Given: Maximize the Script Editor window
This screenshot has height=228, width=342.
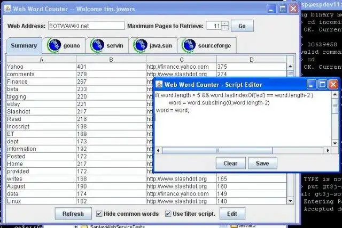Looking at the screenshot, I should pyautogui.click(x=322, y=84).
